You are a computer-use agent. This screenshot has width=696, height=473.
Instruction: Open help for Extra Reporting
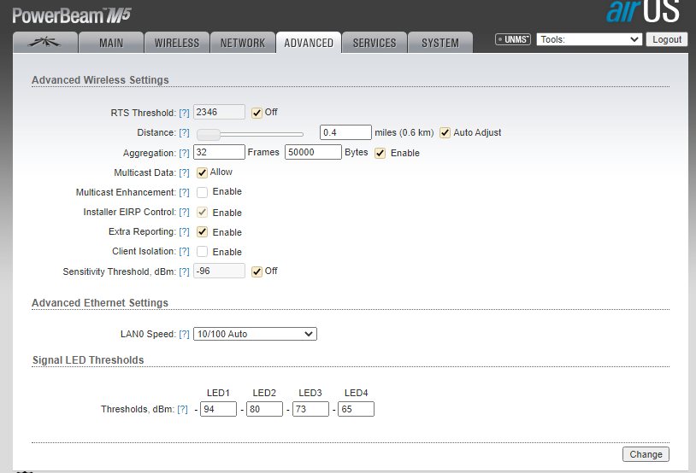(x=184, y=231)
